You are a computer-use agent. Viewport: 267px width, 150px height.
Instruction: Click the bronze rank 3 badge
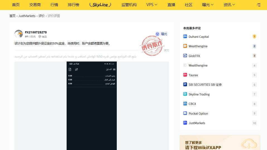pos(254,56)
